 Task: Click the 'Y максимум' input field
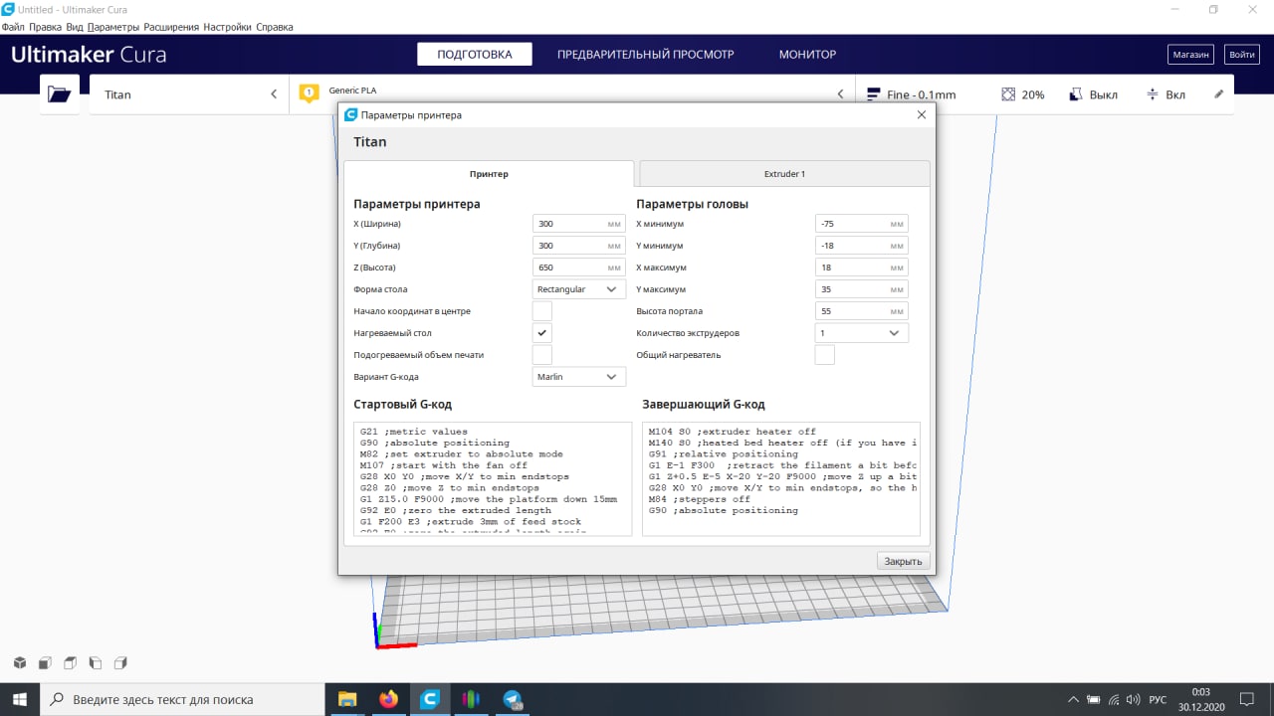[x=862, y=289]
